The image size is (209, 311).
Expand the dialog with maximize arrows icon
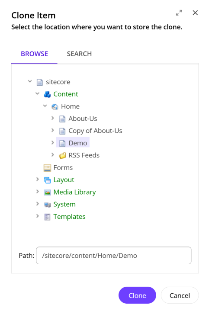point(179,13)
